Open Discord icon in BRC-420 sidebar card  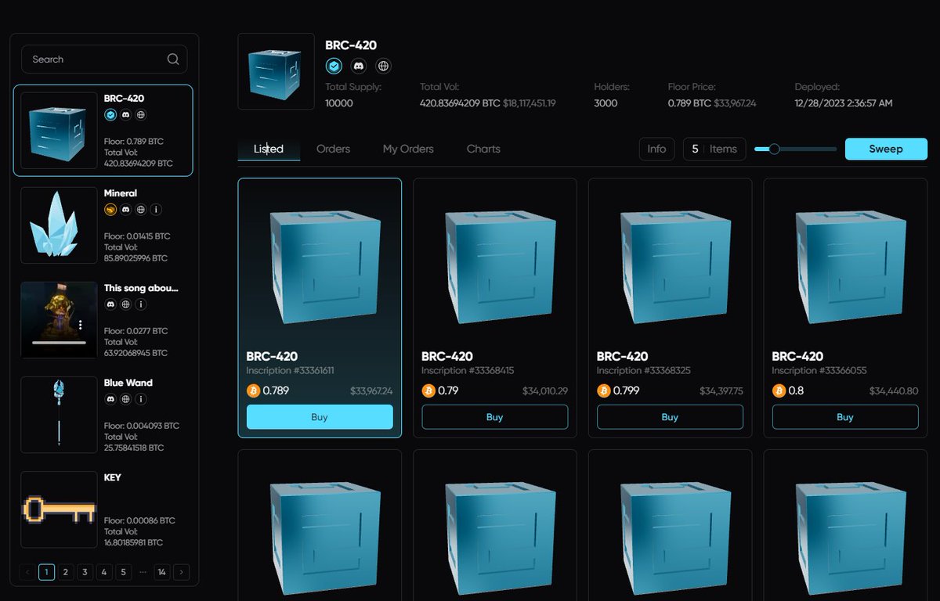pos(125,114)
